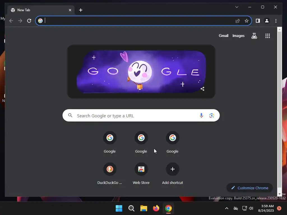
Task: Open the third Google shortcut
Action: click(x=172, y=142)
